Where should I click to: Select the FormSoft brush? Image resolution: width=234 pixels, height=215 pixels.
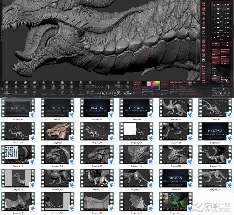(25, 83)
